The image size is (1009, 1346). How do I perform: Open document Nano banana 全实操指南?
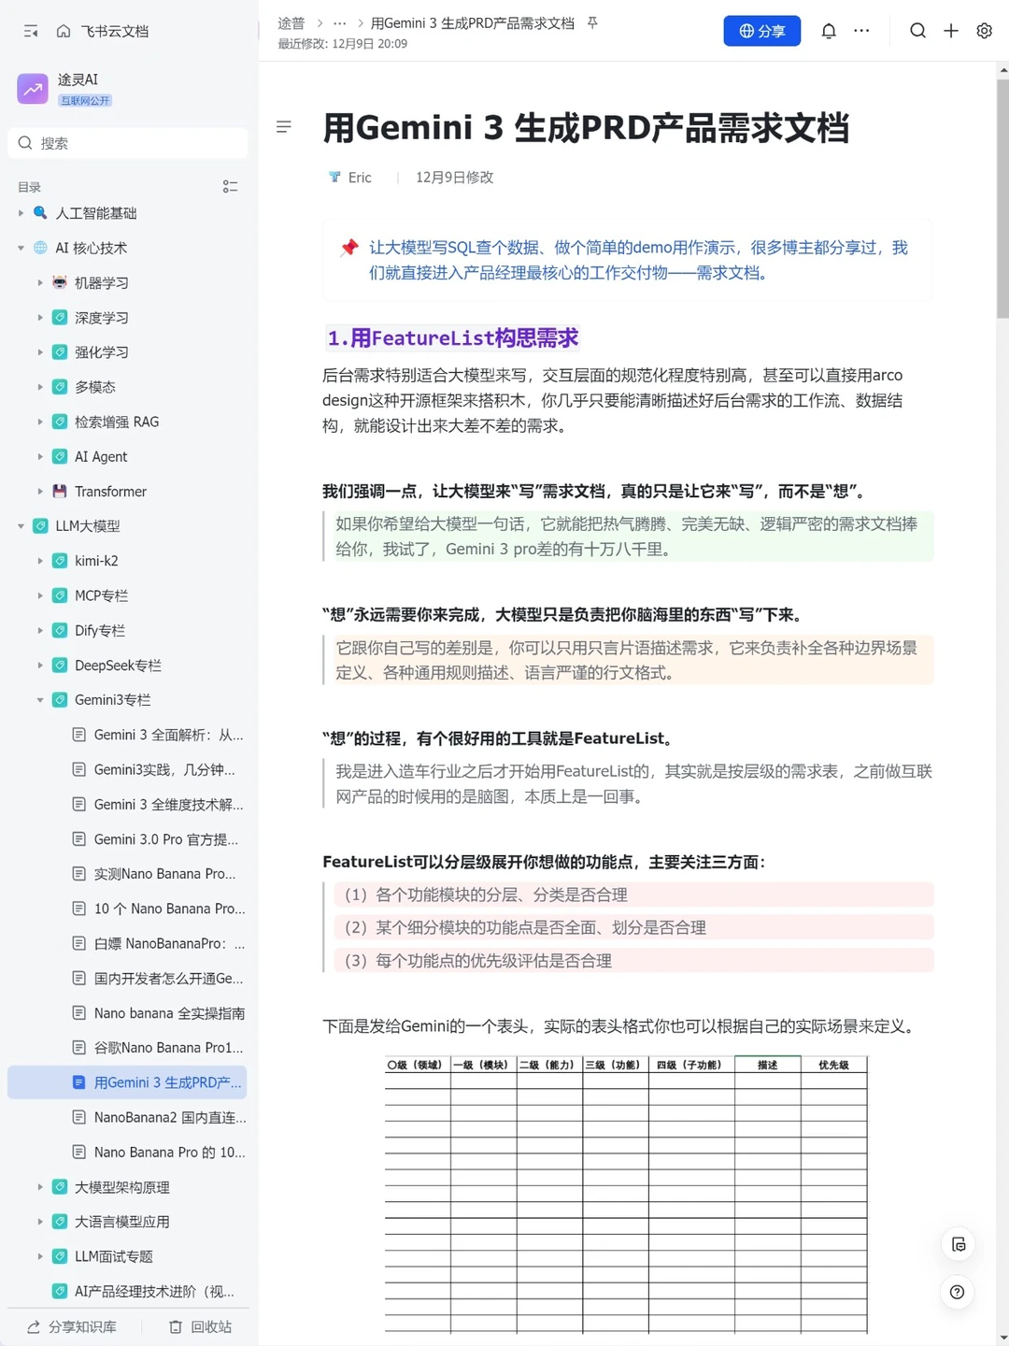(127, 1013)
